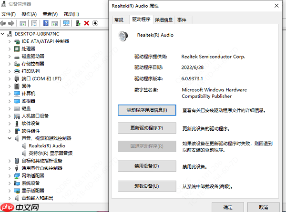Click the driver date 2022/6/28

pyautogui.click(x=192, y=67)
